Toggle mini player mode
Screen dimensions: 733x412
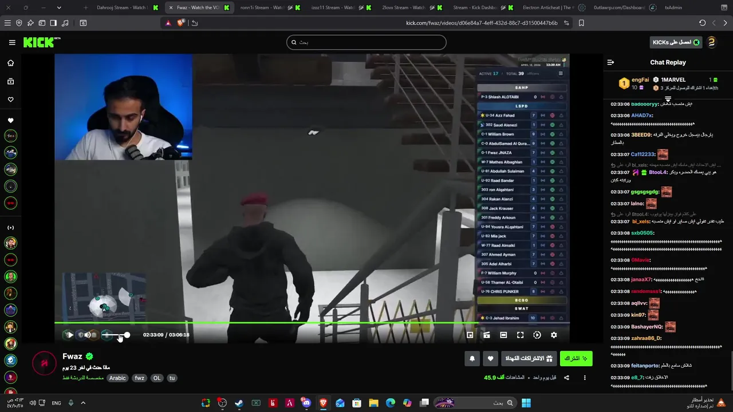pos(470,335)
